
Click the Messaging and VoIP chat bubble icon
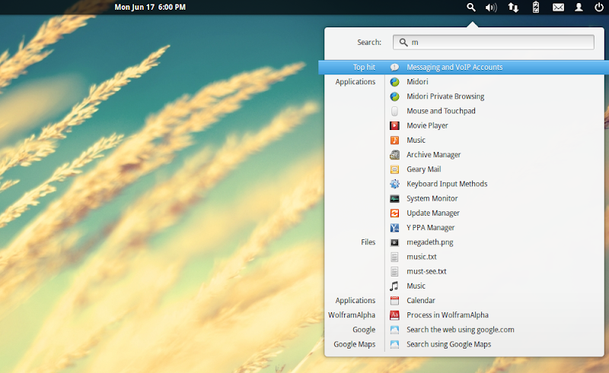394,67
